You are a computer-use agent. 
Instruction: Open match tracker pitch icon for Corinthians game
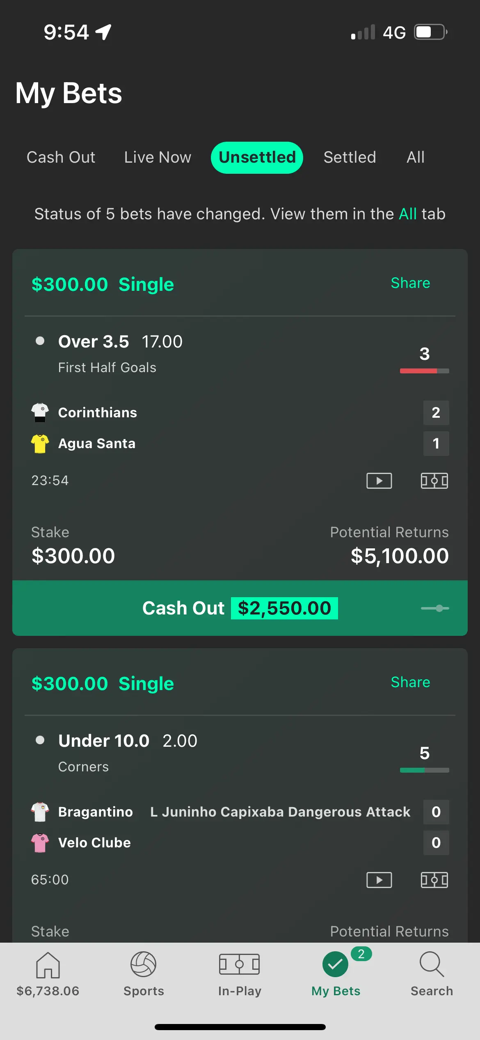point(434,481)
